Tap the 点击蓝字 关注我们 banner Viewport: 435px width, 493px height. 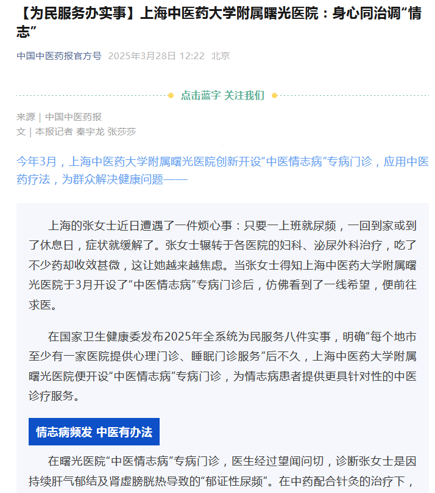pos(222,95)
